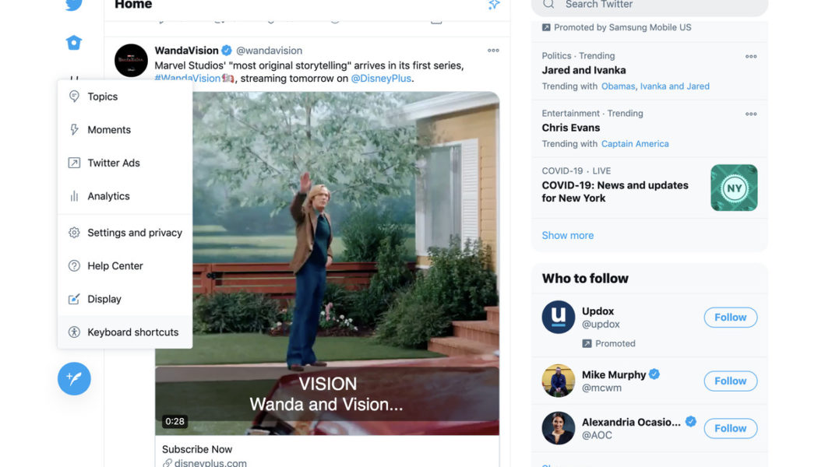Choose Analytics in the More menu
The width and height of the screenshot is (818, 467).
pyautogui.click(x=108, y=196)
